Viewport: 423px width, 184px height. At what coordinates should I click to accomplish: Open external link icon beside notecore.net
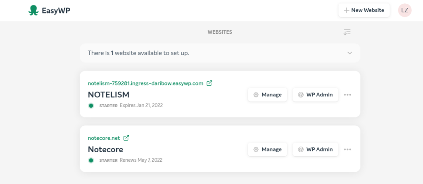pyautogui.click(x=126, y=138)
